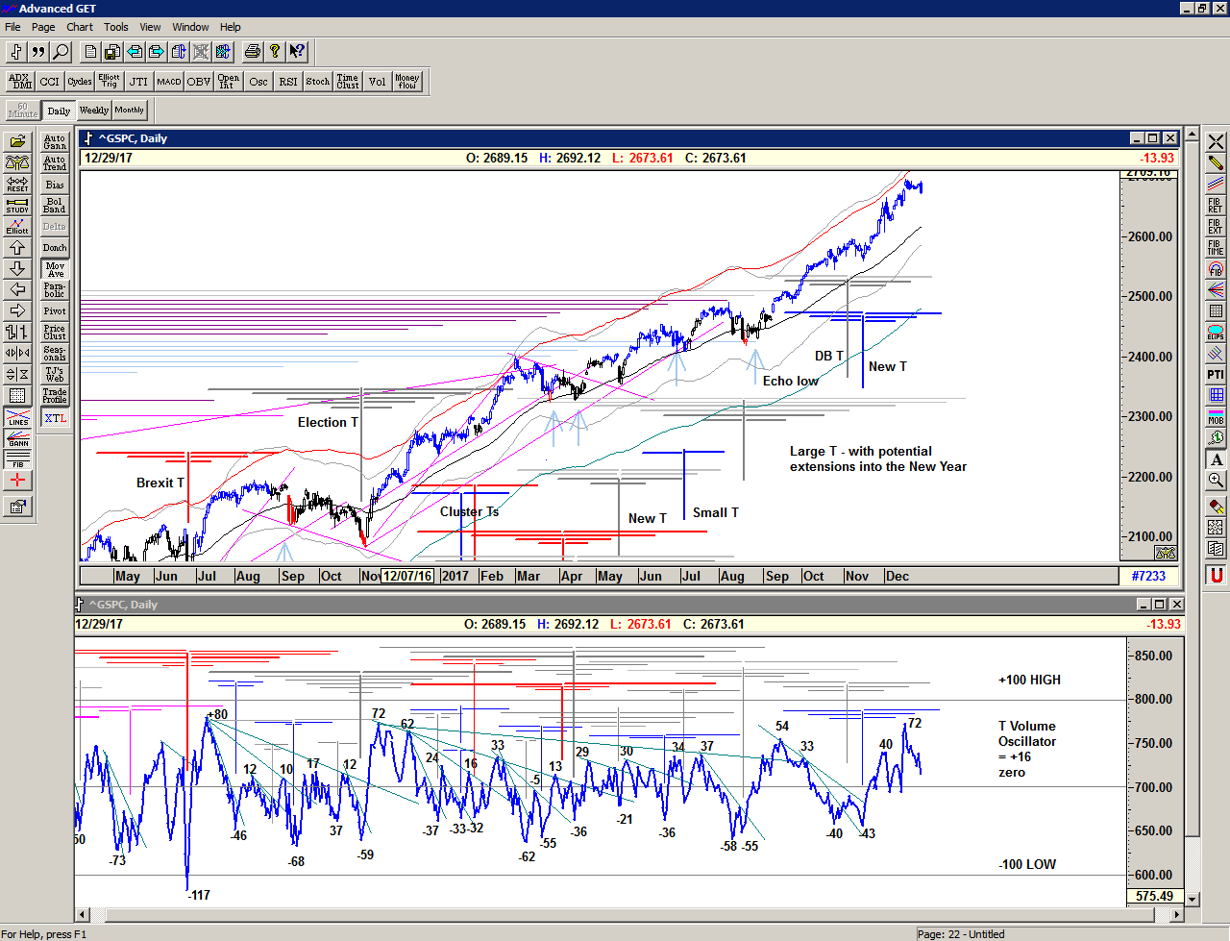This screenshot has height=941, width=1230.
Task: Switch chart timeframe to Weekly
Action: (x=94, y=111)
